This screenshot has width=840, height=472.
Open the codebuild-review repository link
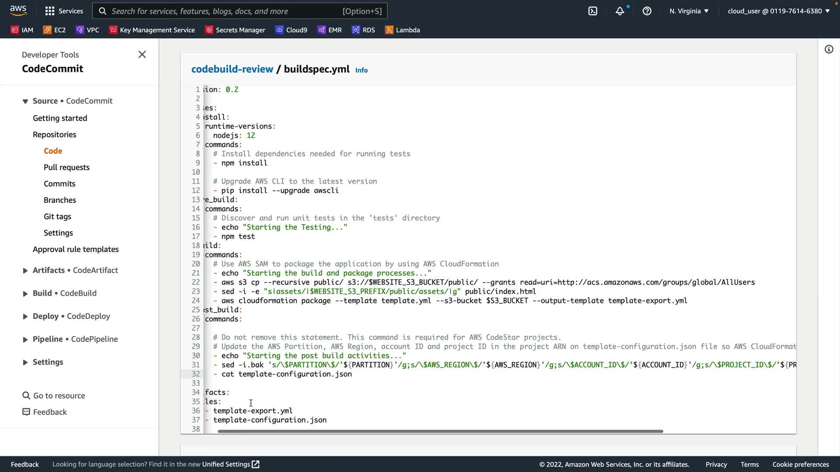click(232, 69)
